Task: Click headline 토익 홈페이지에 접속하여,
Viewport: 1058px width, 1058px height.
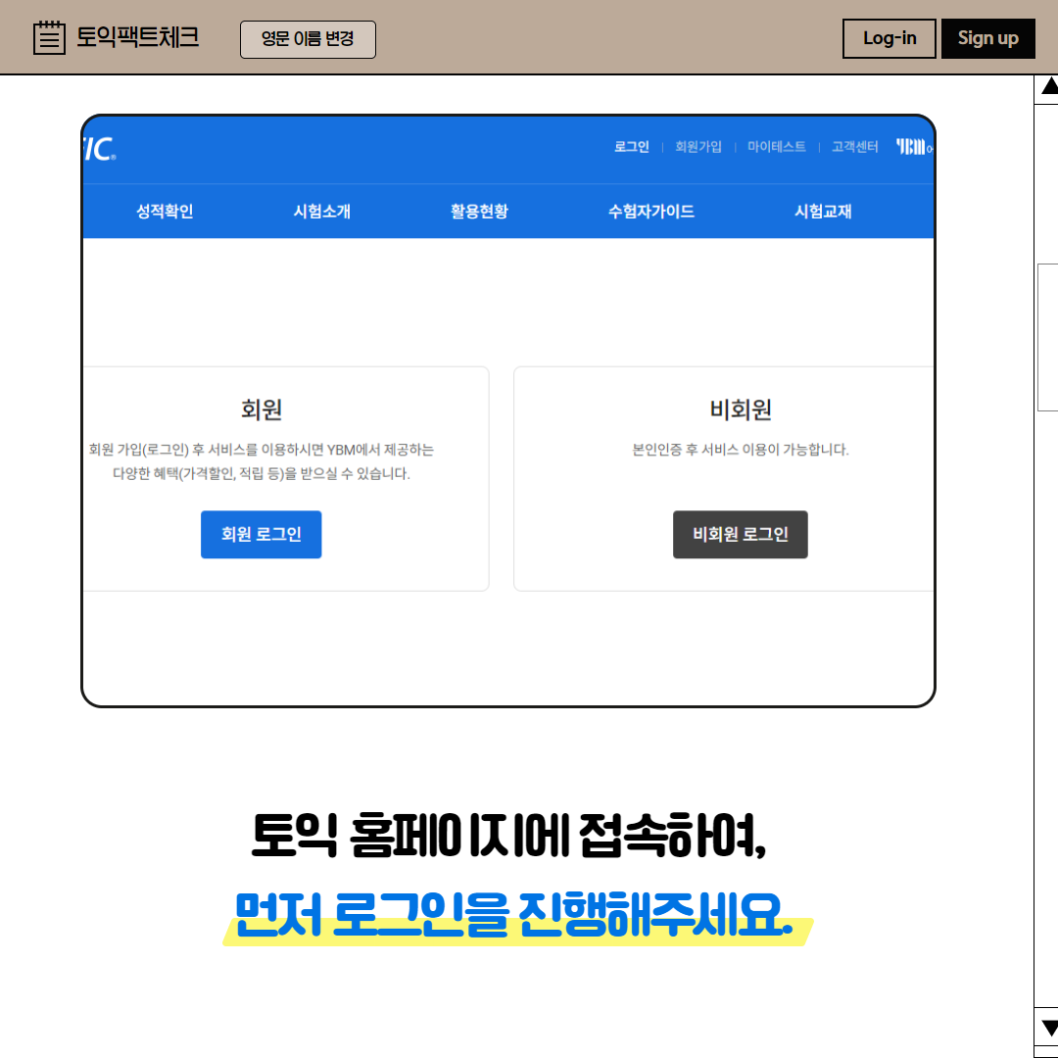Action: 508,836
